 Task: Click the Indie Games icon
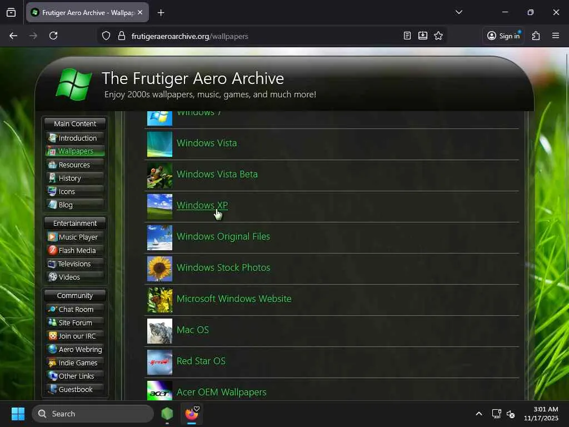click(x=53, y=363)
